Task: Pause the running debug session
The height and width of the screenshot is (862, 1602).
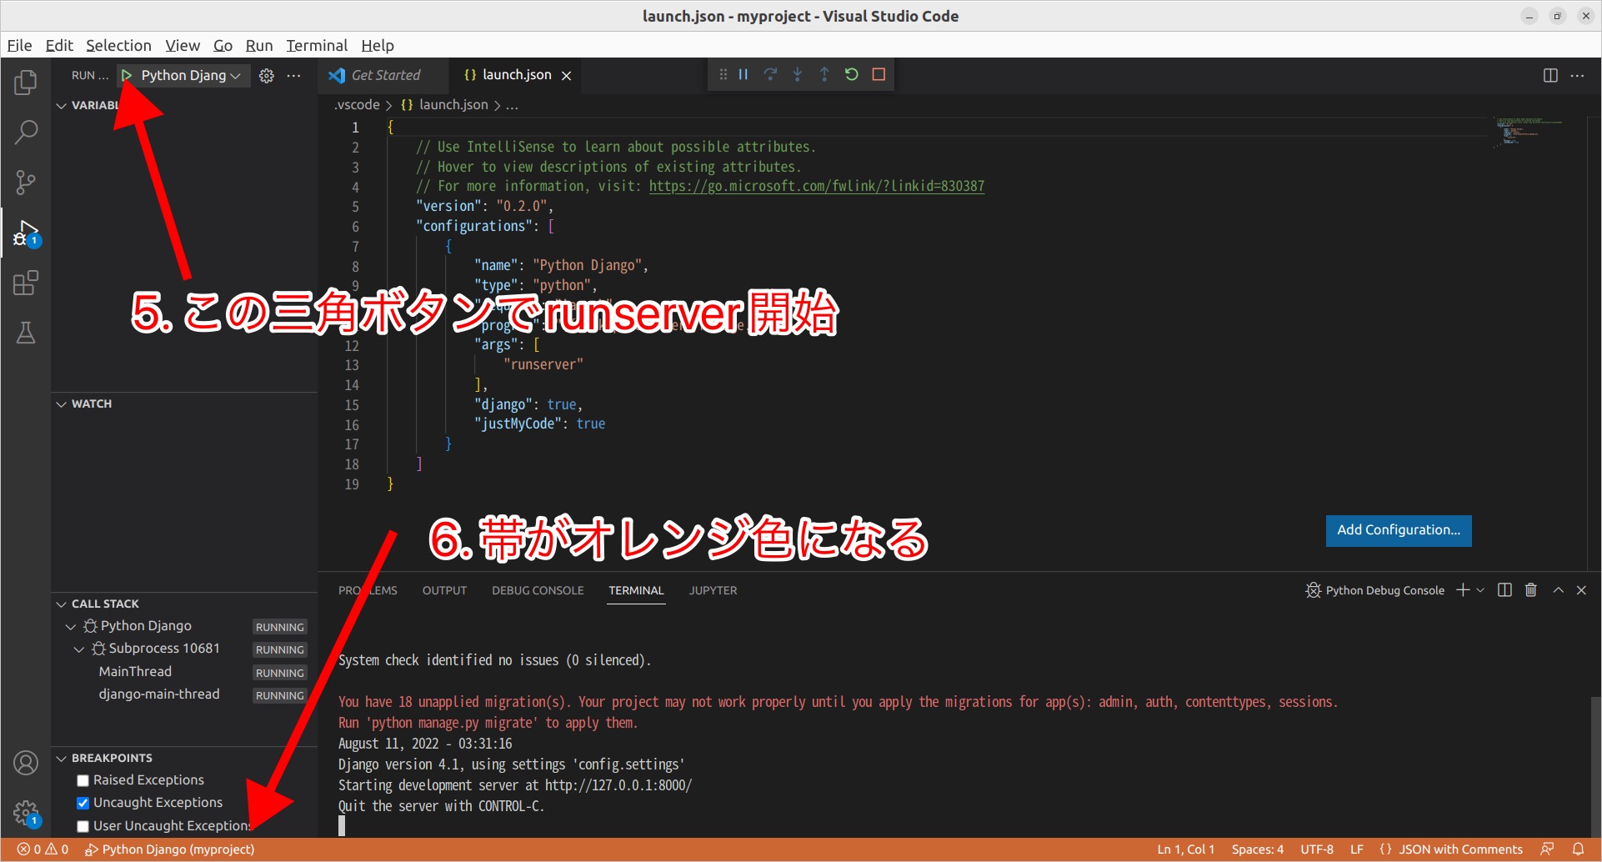Action: [742, 73]
